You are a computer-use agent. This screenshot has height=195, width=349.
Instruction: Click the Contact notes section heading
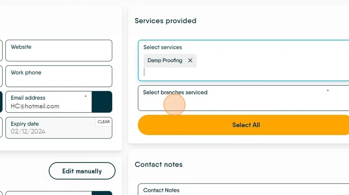[159, 165]
